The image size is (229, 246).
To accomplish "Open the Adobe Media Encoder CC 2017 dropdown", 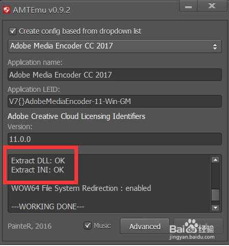I will click(x=115, y=46).
